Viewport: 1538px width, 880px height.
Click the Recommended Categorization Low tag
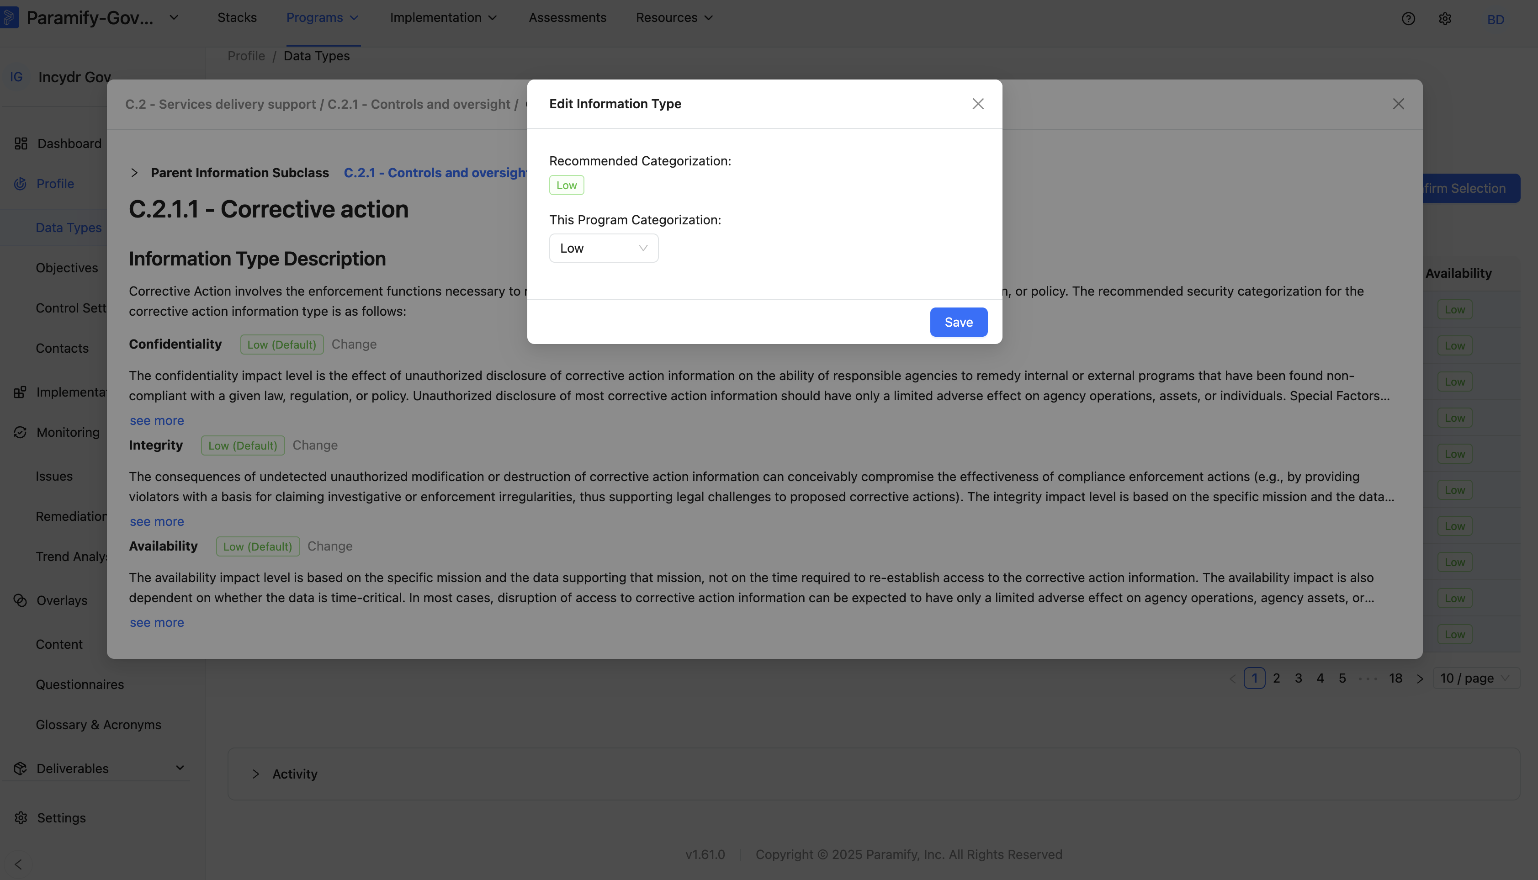(566, 186)
